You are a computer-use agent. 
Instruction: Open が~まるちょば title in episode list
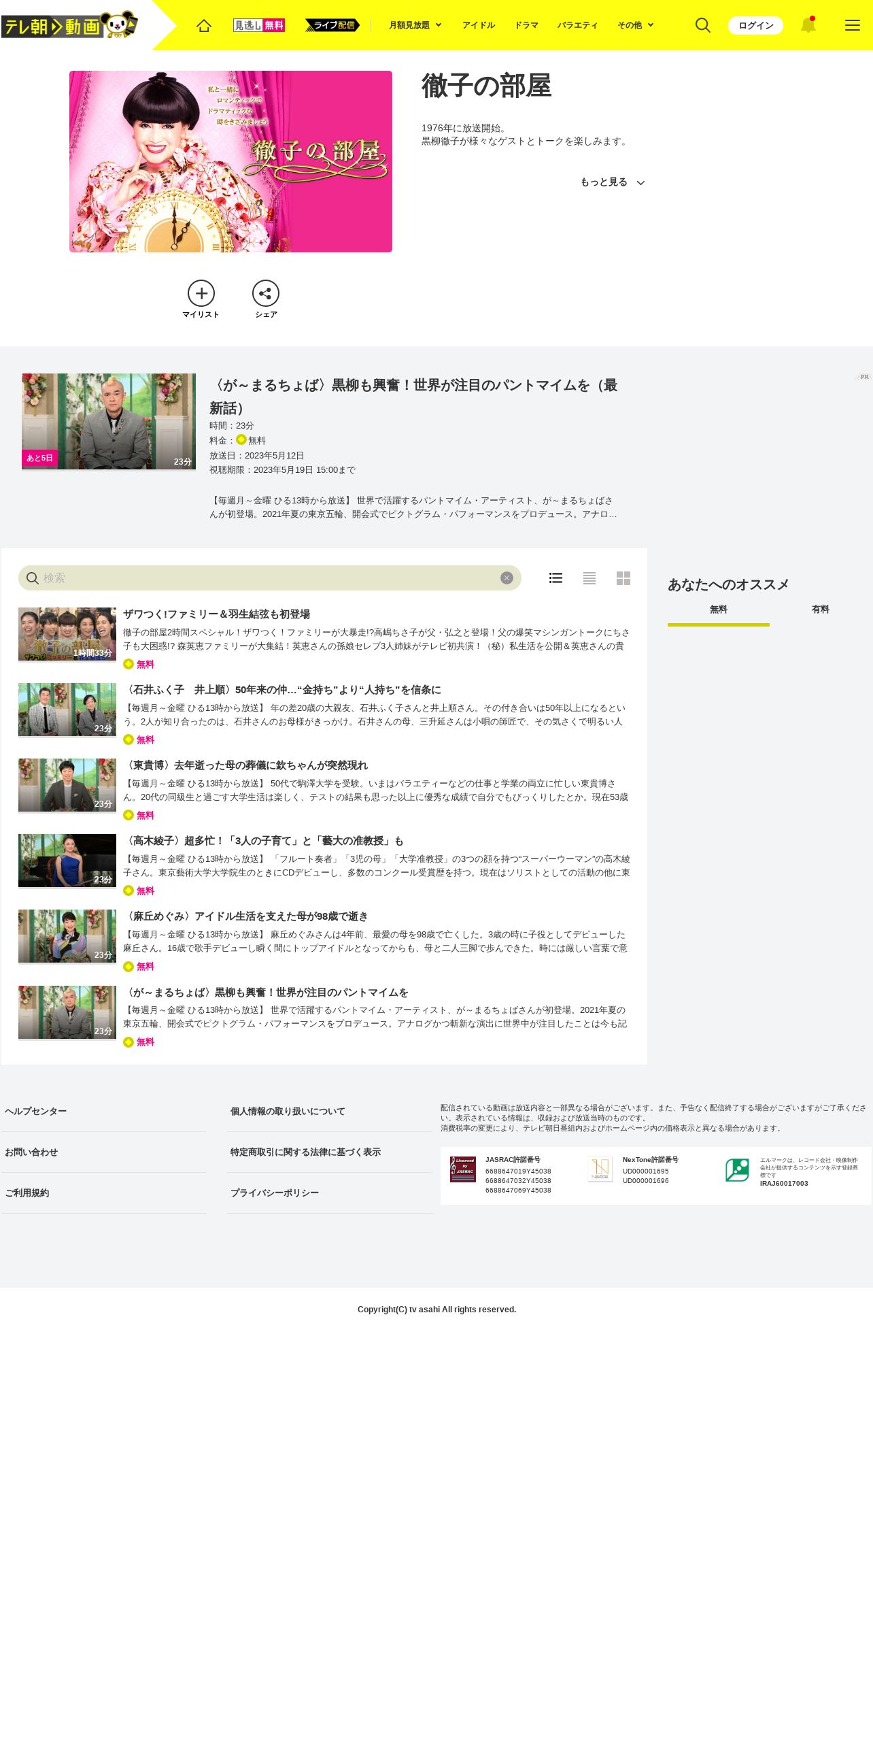click(x=266, y=993)
